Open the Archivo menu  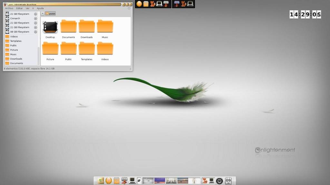(9, 8)
